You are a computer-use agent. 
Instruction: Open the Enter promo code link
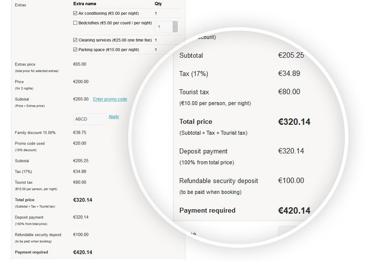[x=110, y=99]
